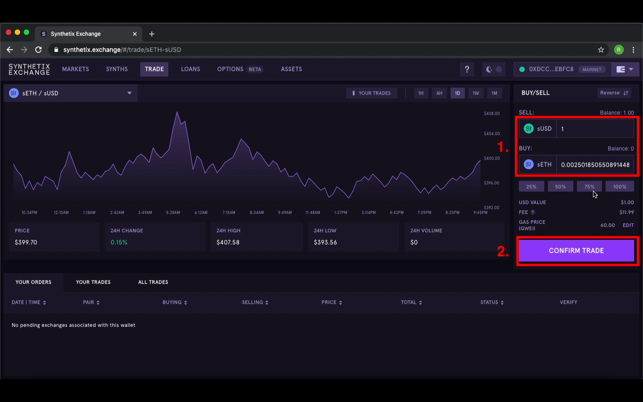Open the Chrome three-dot menu
Viewport: 643px width, 402px height.
pyautogui.click(x=633, y=50)
